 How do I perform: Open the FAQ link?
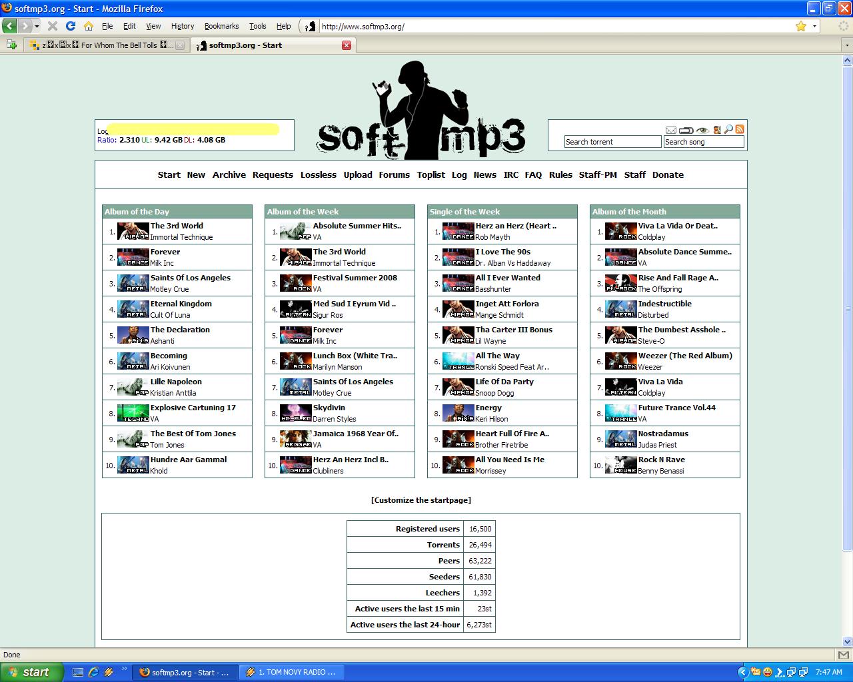533,174
